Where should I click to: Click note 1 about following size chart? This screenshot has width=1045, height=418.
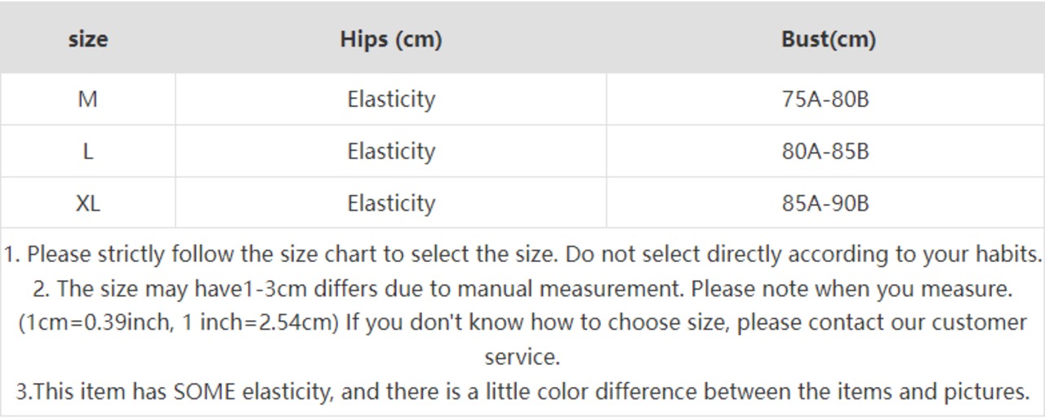coord(522,254)
